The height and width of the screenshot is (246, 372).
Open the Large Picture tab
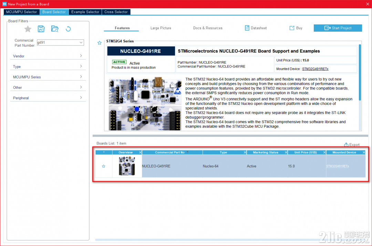(x=161, y=28)
